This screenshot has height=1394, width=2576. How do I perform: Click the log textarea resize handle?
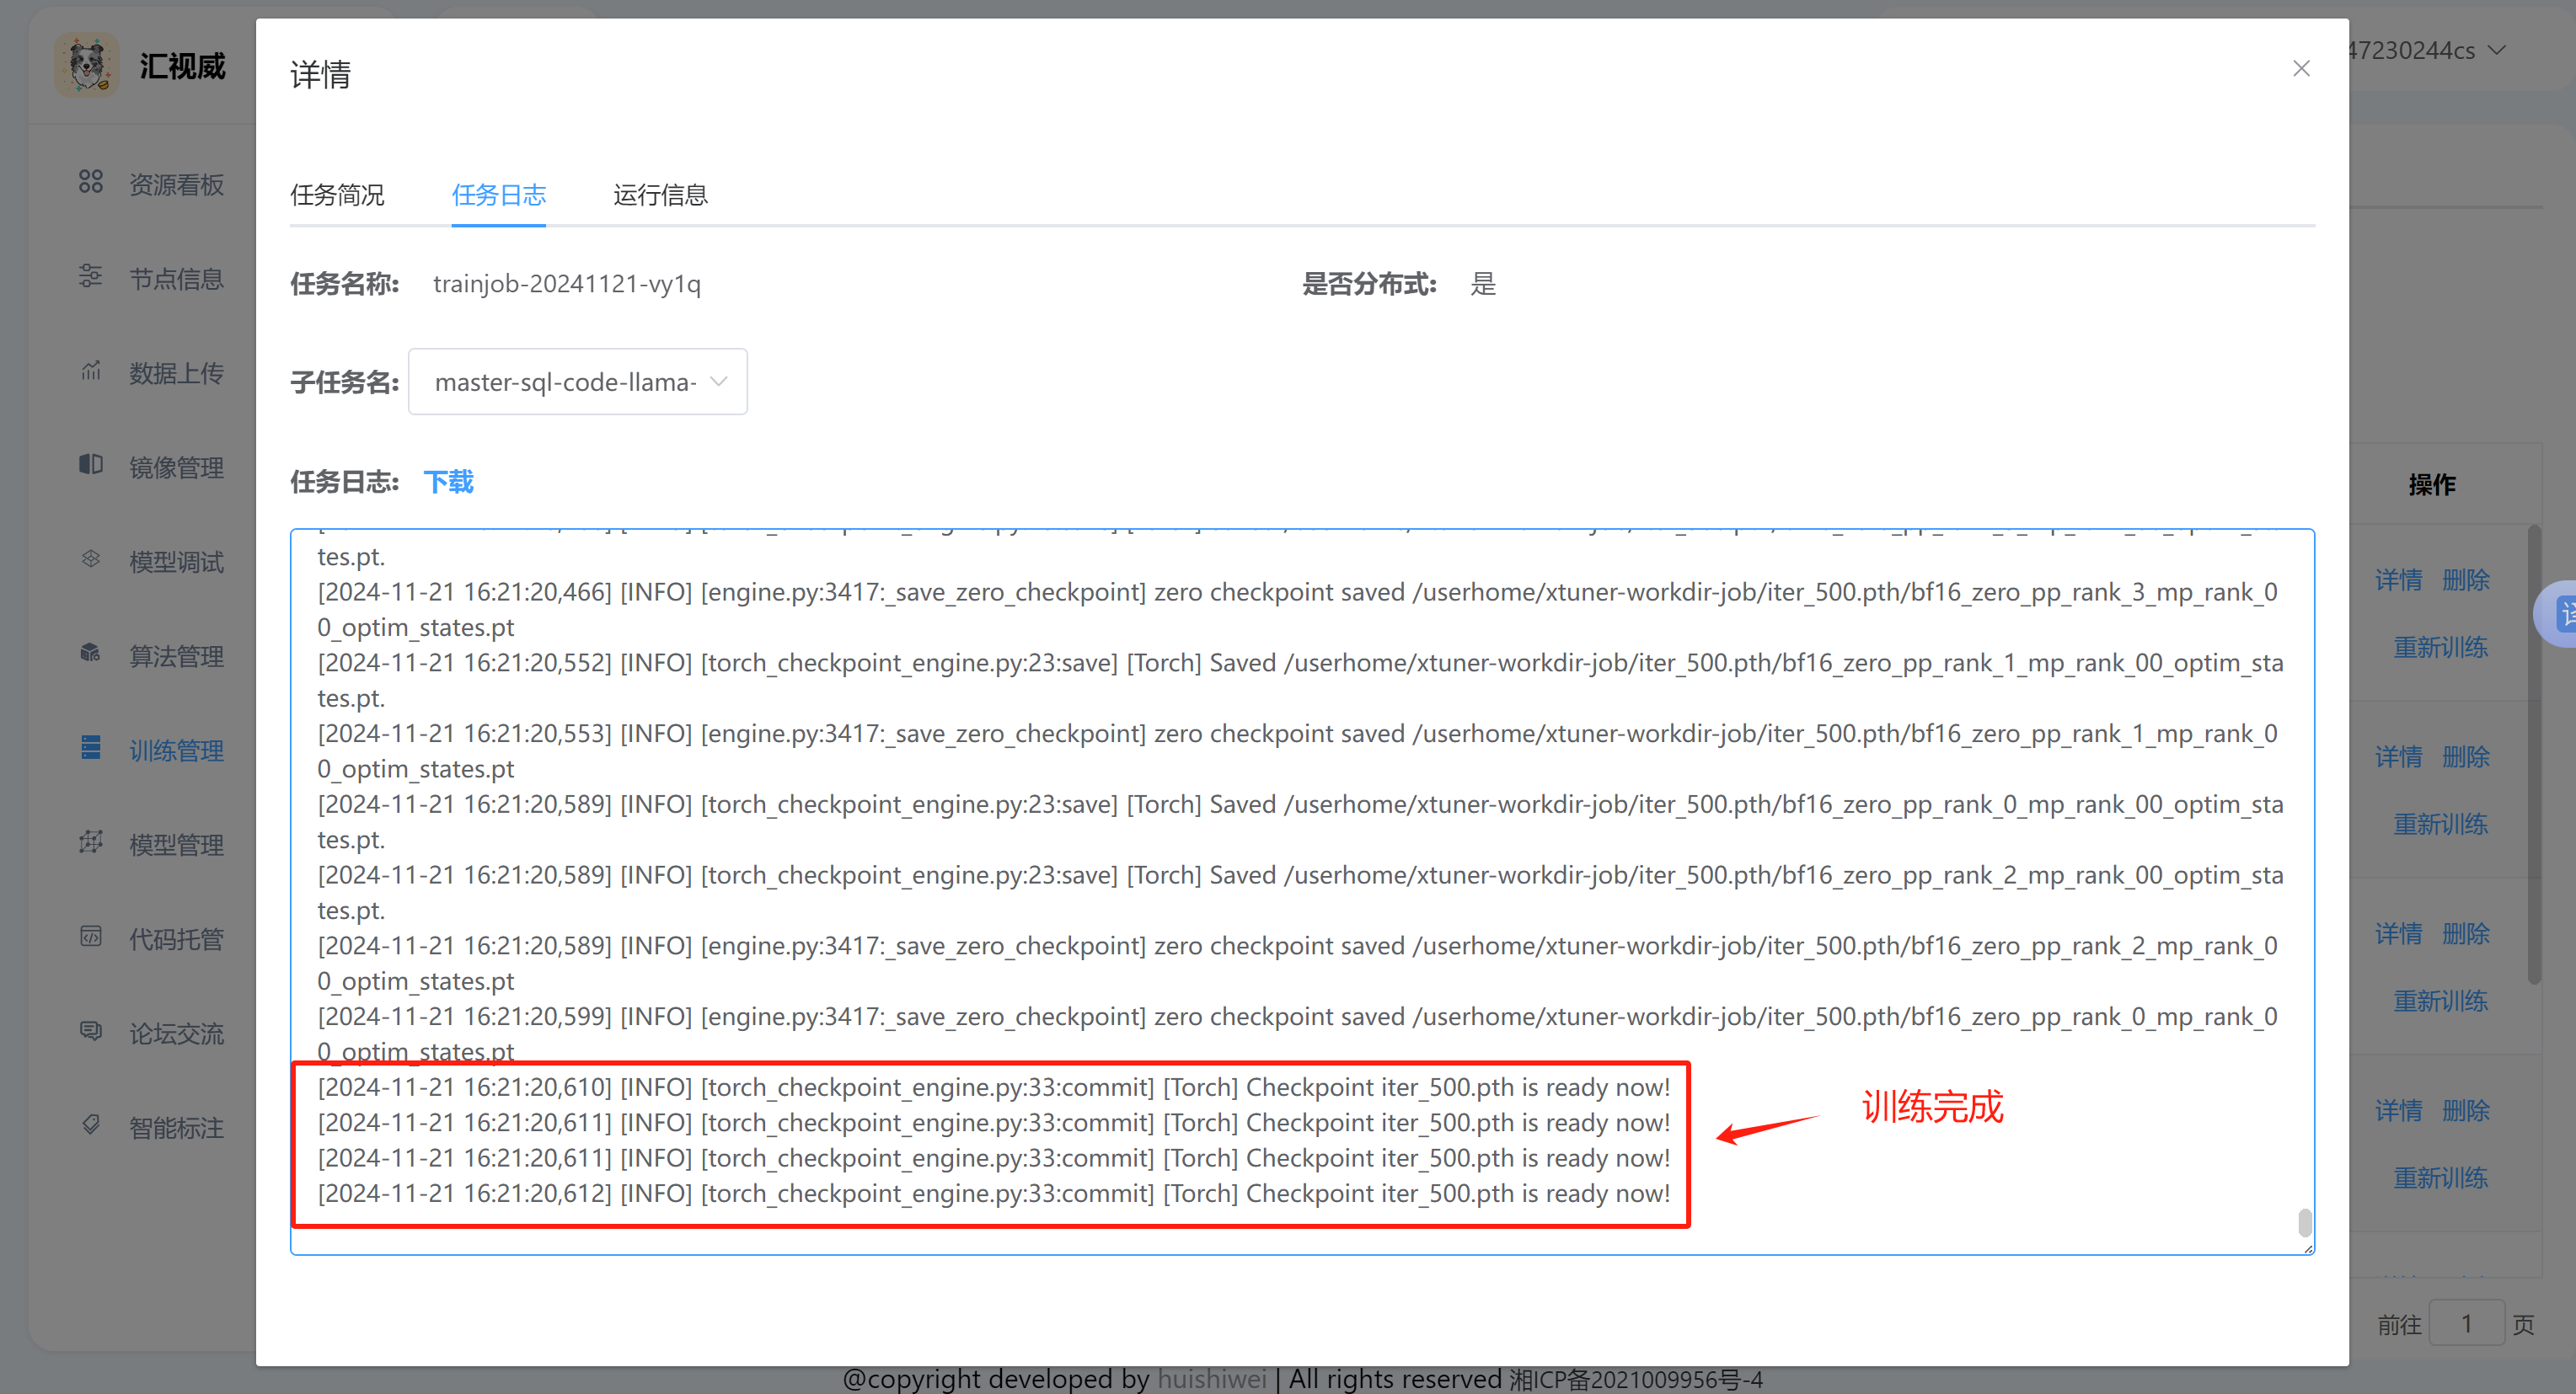(2307, 1248)
